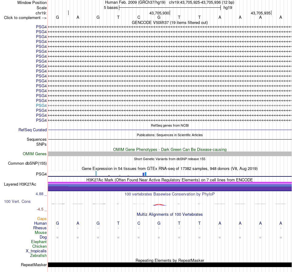292x272 pixels.
Task: Click the 'X_tropicalis' alignment row label
Action: 36,251
